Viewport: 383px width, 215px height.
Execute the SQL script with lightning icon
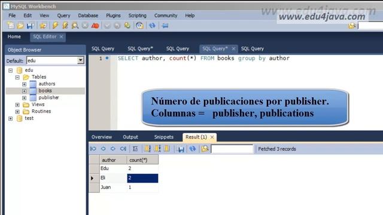[x=55, y=25]
